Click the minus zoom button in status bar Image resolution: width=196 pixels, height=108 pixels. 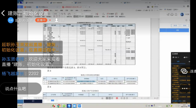coord(142,98)
